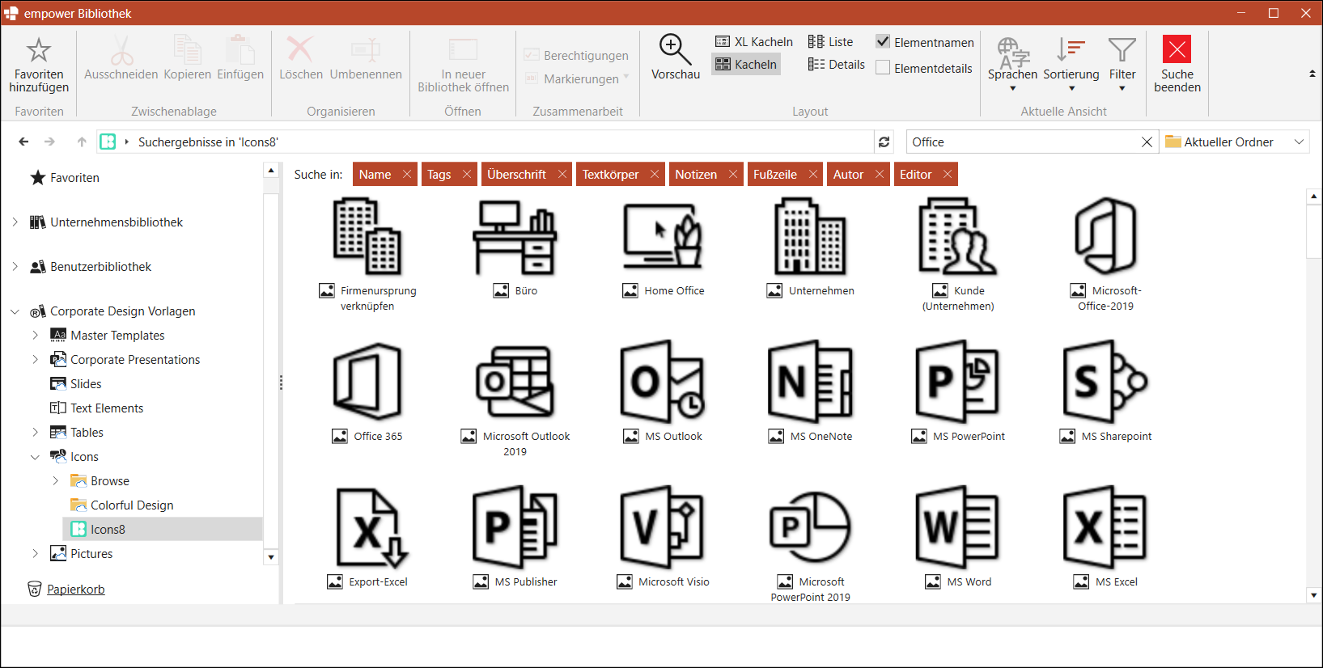Switch layout to XL Kacheln
This screenshot has width=1323, height=668.
coord(753,42)
